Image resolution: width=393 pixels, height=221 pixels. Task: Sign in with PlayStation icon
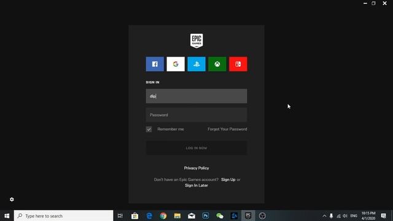(x=196, y=64)
